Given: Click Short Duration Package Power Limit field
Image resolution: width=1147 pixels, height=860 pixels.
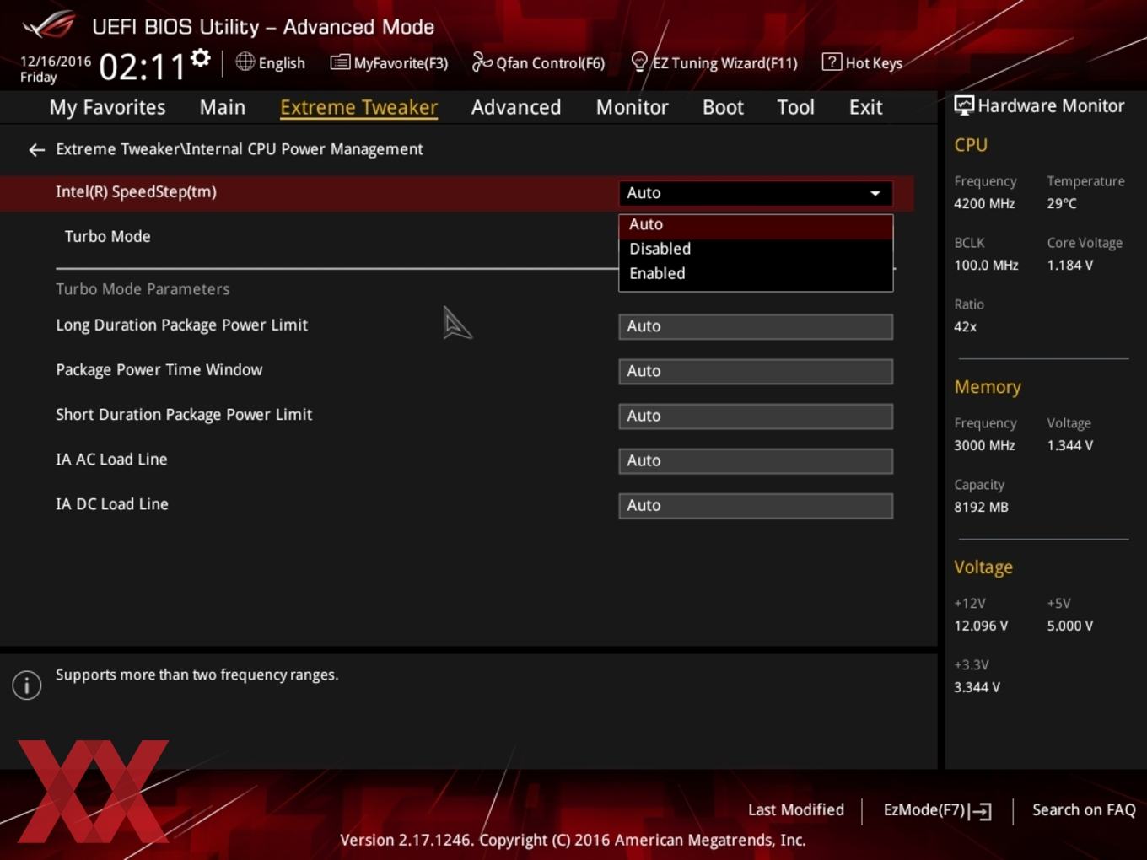Looking at the screenshot, I should click(x=756, y=416).
